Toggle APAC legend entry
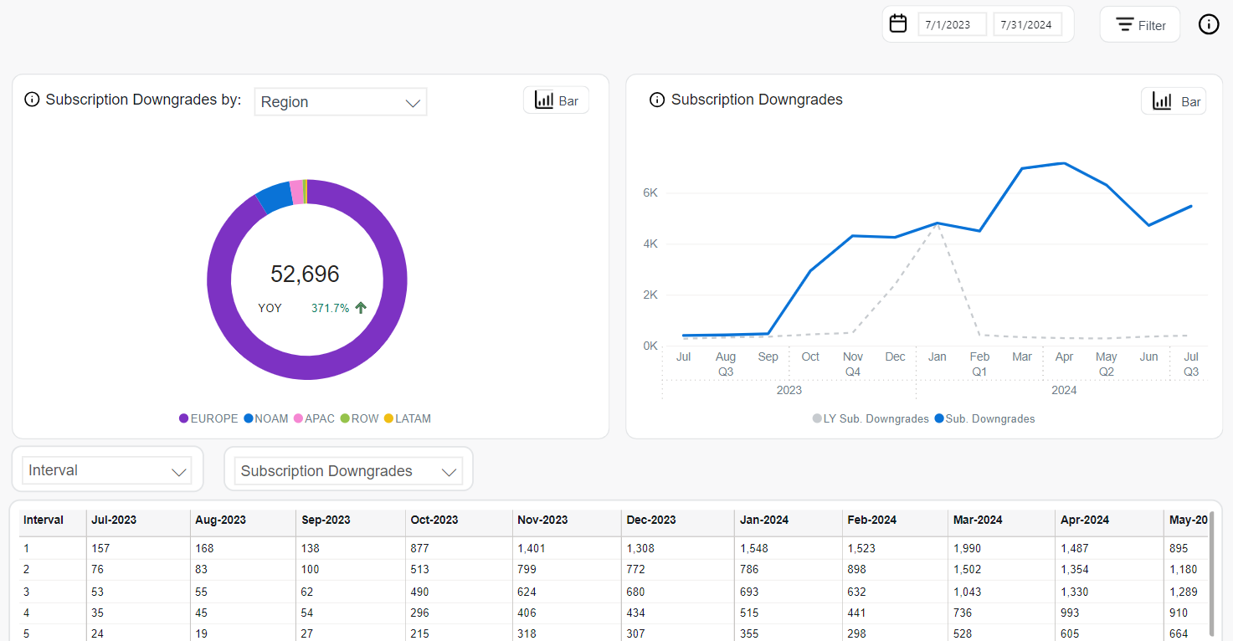 pos(314,418)
